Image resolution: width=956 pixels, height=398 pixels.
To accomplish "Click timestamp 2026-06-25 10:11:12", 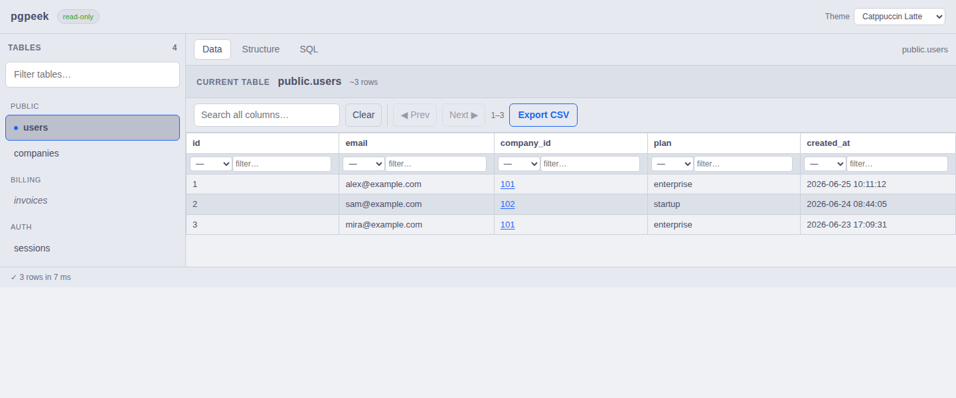I will [x=878, y=184].
